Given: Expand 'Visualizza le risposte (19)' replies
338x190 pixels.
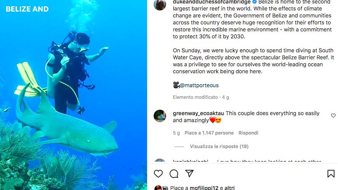Looking at the screenshot, I should tap(219, 147).
